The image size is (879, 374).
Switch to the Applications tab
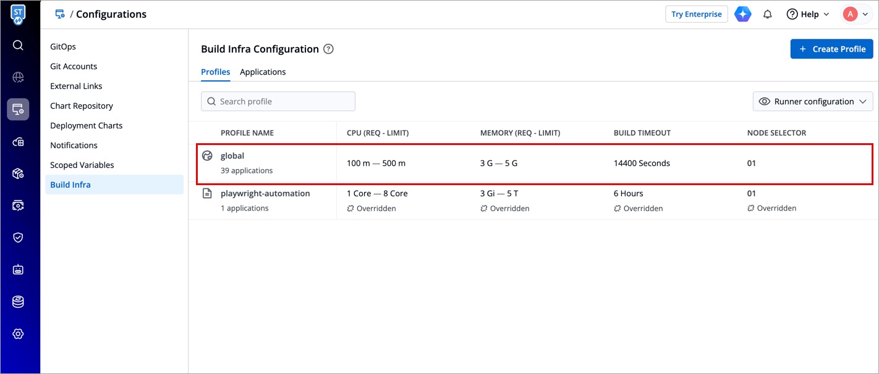pyautogui.click(x=263, y=72)
